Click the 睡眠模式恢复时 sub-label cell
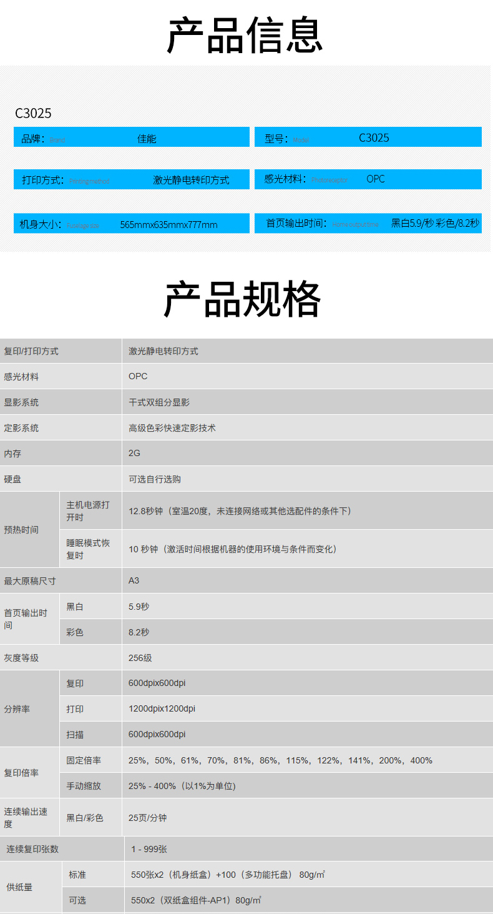Image resolution: width=493 pixels, height=914 pixels. tap(90, 549)
